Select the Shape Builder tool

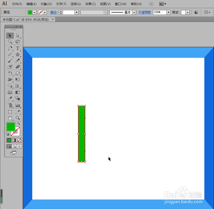(10, 86)
